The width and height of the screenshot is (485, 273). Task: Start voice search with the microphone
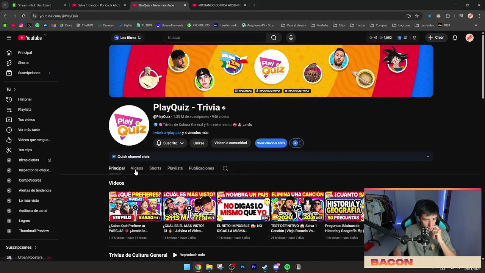click(291, 38)
